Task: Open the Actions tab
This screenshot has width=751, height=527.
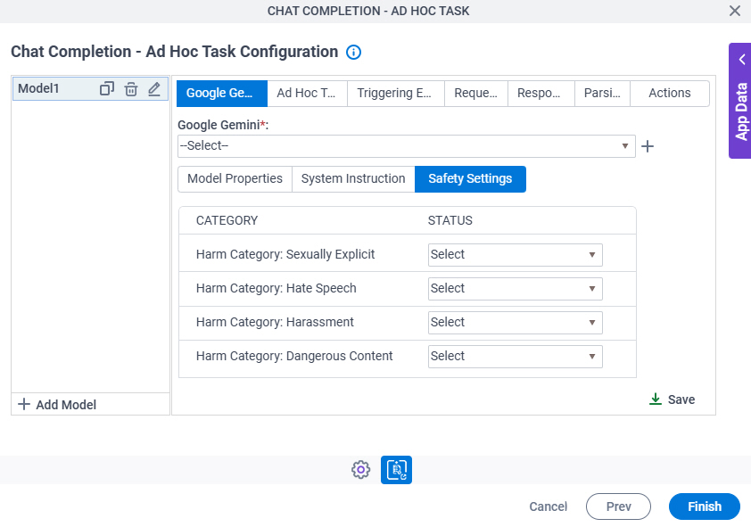Action: tap(670, 94)
